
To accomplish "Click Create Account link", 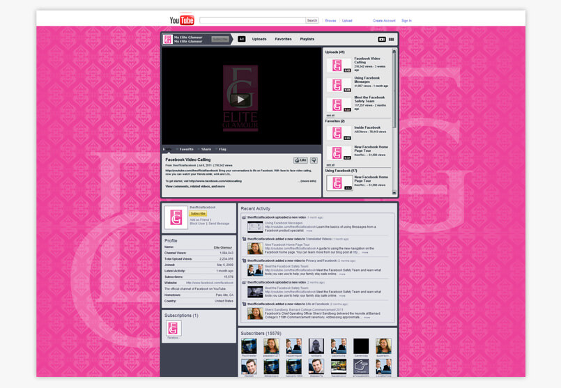I will click(x=384, y=21).
